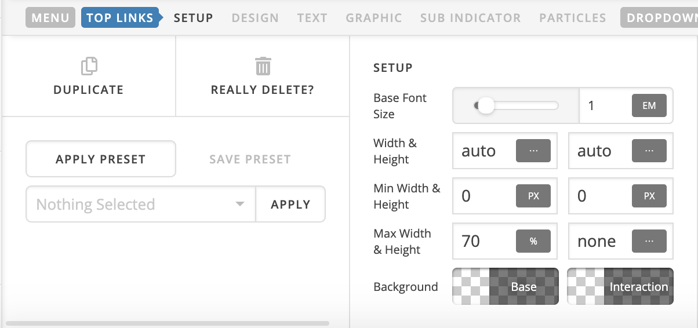The height and width of the screenshot is (328, 698).
Task: Click the Base Font Size slider handle
Action: [485, 105]
